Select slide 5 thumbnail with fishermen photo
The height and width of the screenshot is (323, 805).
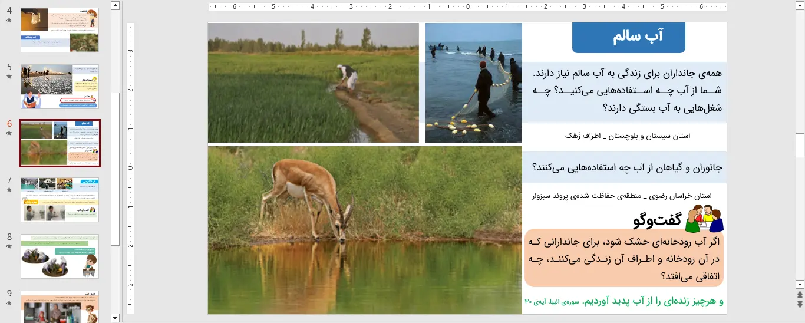tap(60, 87)
